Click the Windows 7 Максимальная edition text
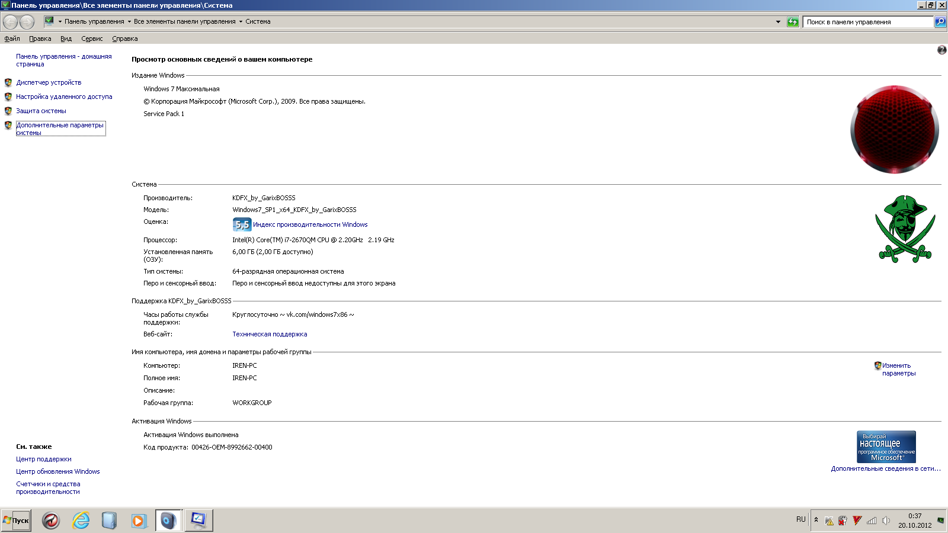The width and height of the screenshot is (948, 533). pos(181,89)
